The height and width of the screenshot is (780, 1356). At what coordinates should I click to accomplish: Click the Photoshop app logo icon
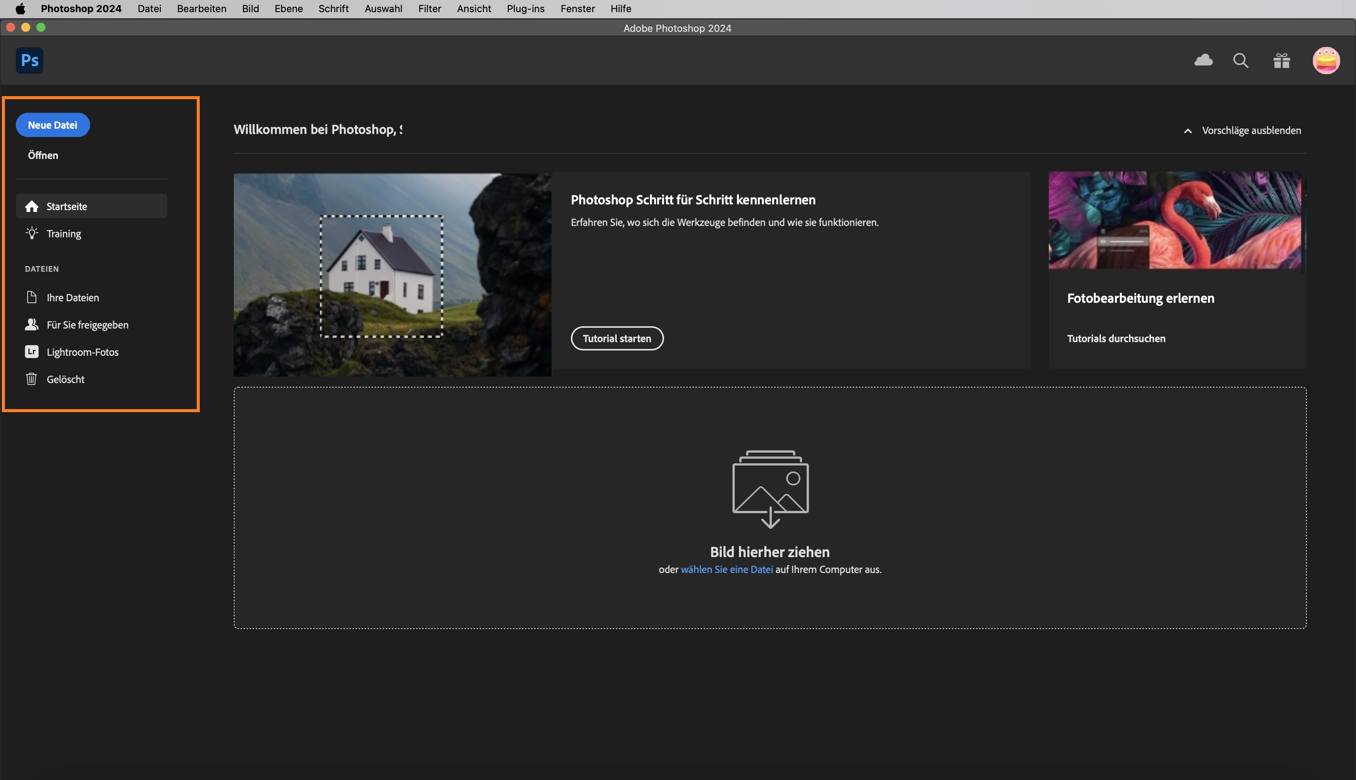30,60
